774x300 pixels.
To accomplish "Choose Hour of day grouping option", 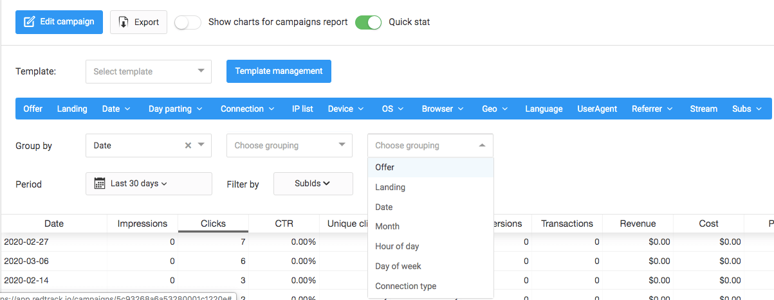I will 397,247.
